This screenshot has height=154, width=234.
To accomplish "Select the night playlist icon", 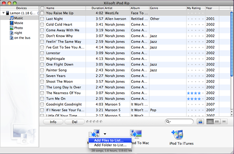I will pyautogui.click(x=11, y=33).
